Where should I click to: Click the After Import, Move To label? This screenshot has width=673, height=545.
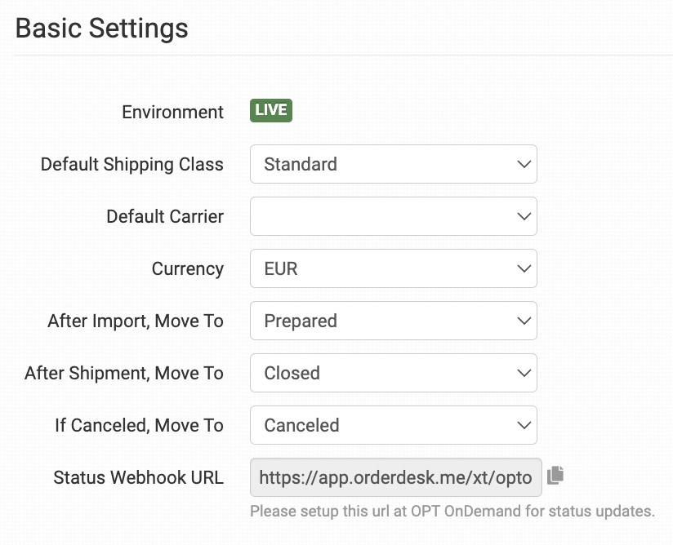point(136,321)
